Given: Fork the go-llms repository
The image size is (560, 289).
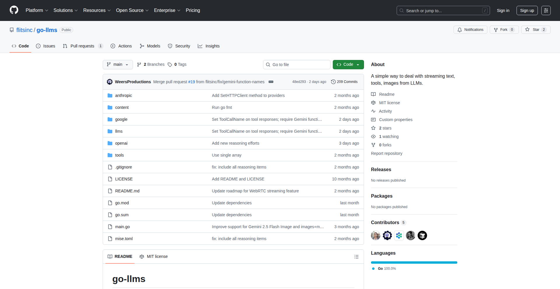Looking at the screenshot, I should 501,30.
